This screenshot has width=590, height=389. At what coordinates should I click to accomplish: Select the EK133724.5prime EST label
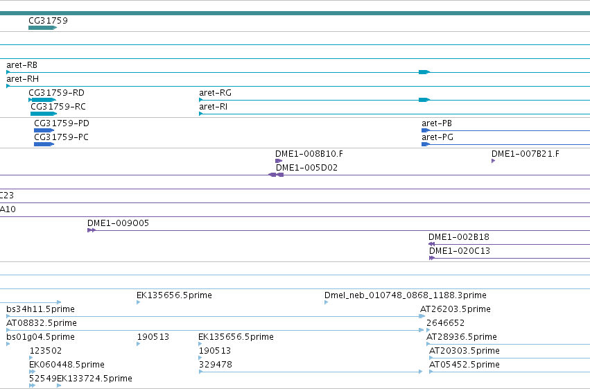pos(94,379)
